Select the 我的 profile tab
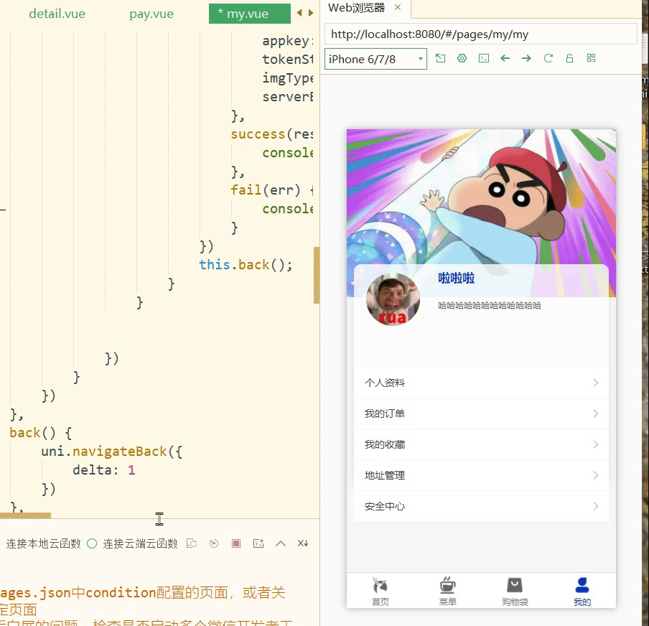649x626 pixels. point(582,592)
